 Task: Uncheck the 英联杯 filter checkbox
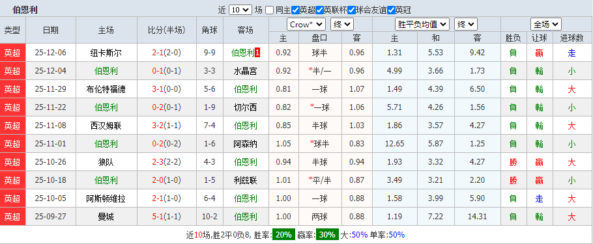pyautogui.click(x=319, y=10)
